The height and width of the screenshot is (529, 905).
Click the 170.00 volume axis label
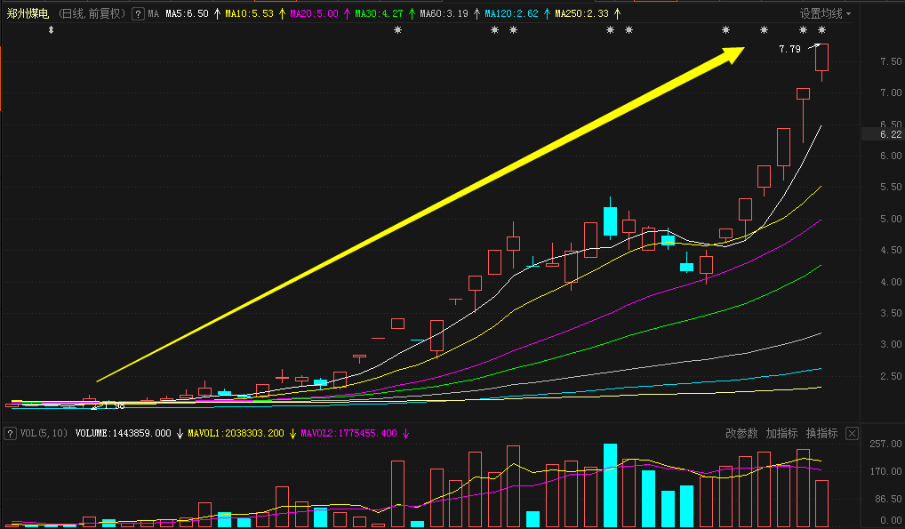(886, 471)
